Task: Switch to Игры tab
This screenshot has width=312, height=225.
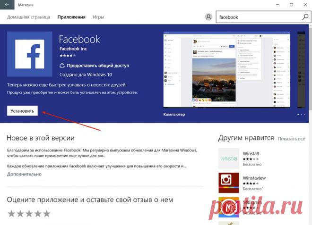Action: pos(98,17)
